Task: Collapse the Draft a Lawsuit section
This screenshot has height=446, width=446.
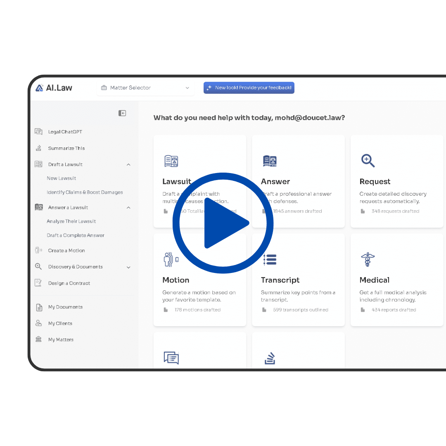Action: point(129,164)
